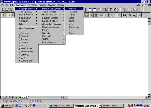Pick recent item 8 LM741A
151x108 pixels.
tap(27, 55)
